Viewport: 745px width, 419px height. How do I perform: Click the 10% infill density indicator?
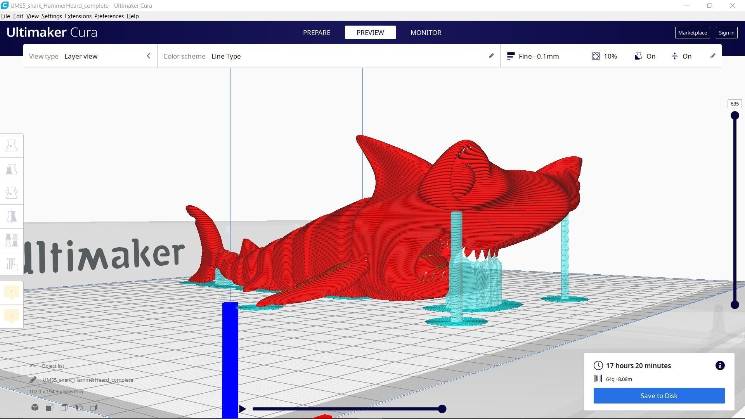point(605,56)
